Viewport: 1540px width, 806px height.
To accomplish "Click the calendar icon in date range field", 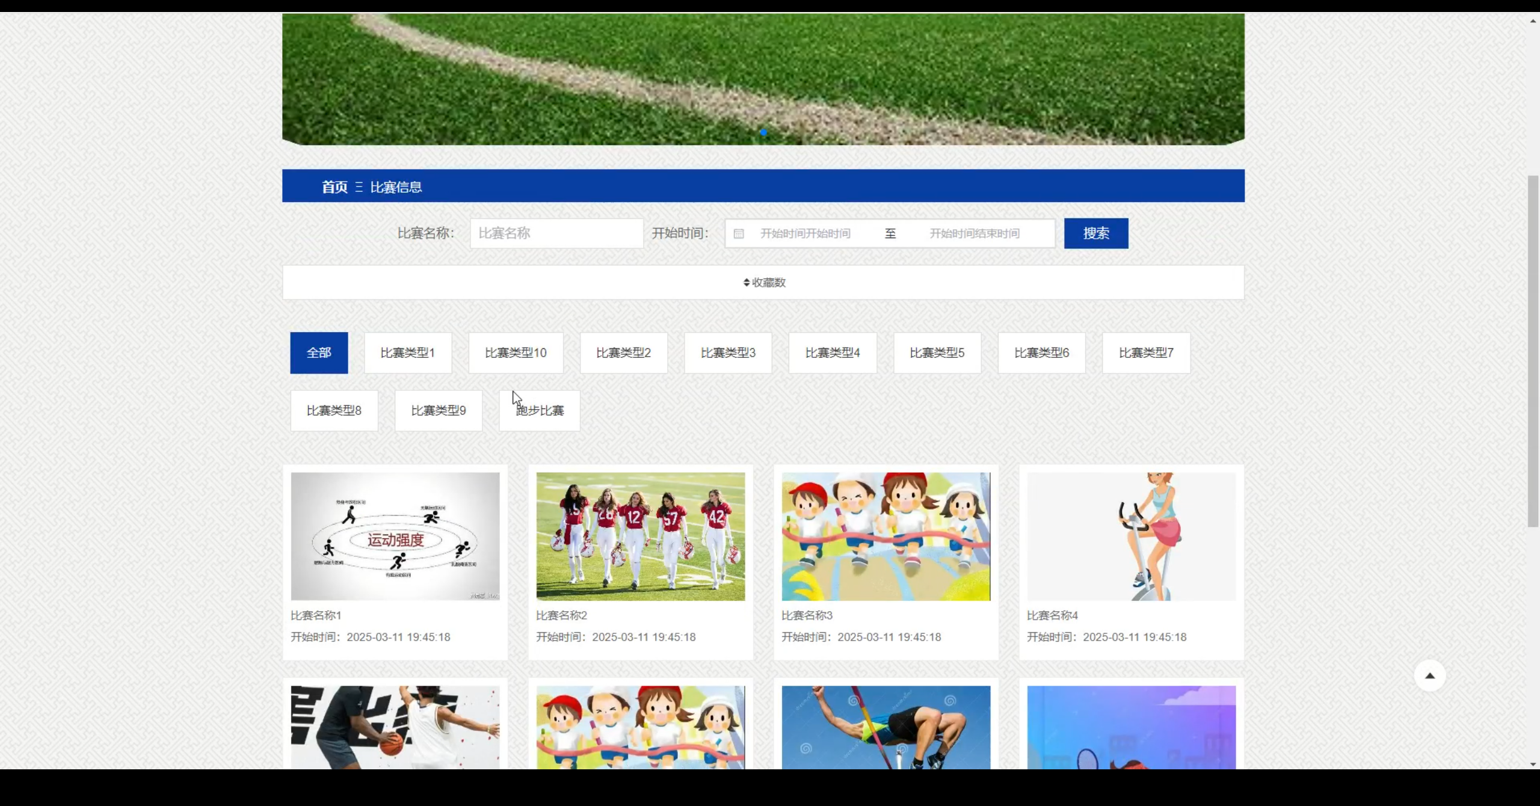I will click(x=739, y=233).
